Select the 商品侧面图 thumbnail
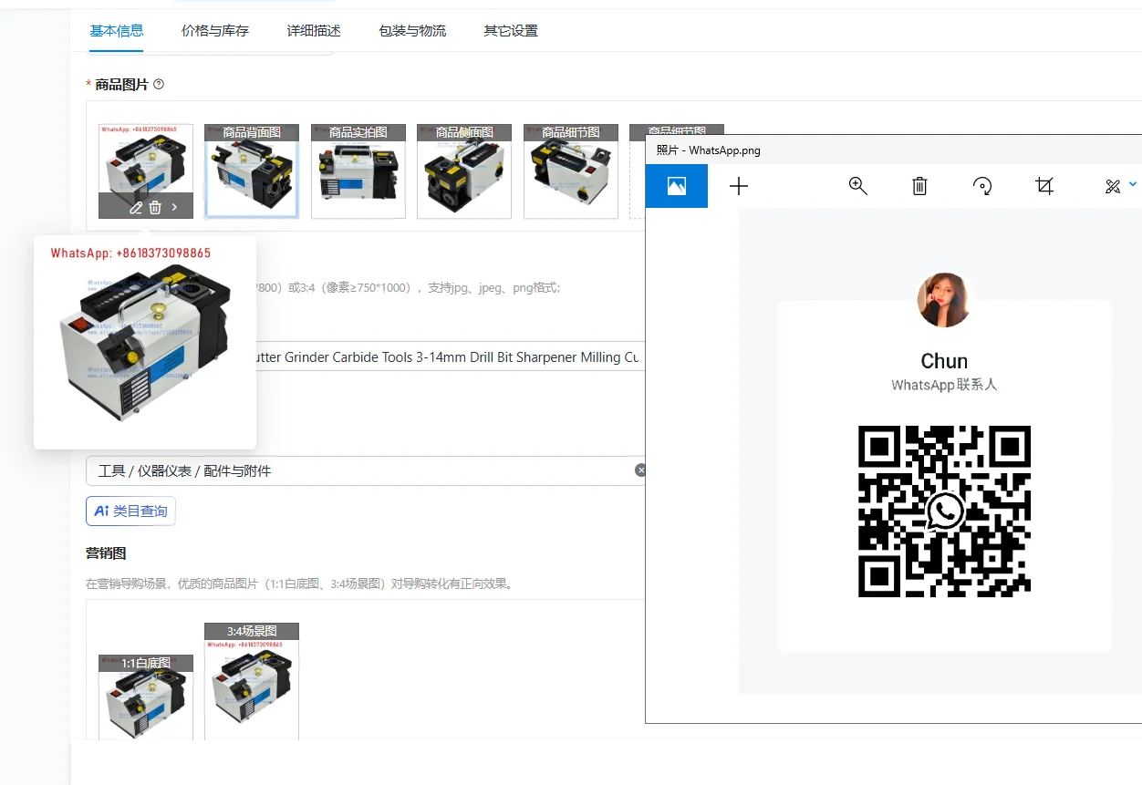Screen dimensions: 1142x785 (x=464, y=171)
